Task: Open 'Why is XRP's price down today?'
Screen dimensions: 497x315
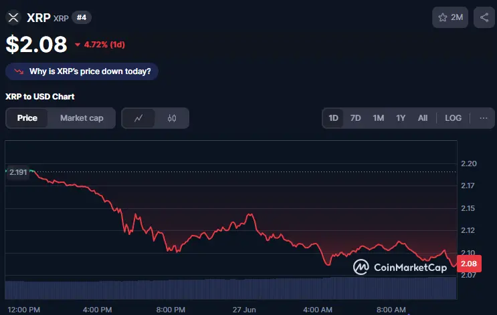Action: click(82, 71)
